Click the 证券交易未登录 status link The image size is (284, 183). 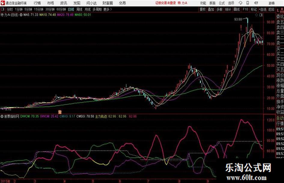pos(166,3)
